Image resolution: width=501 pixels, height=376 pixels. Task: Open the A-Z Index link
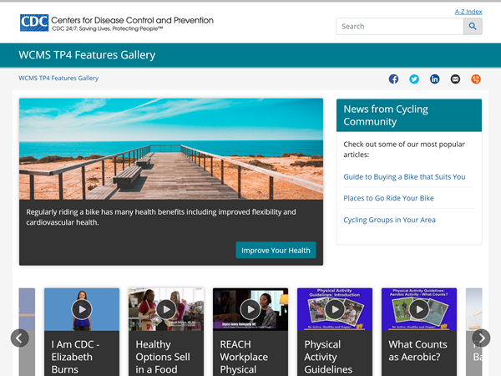point(468,12)
